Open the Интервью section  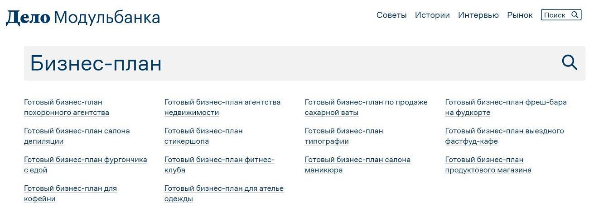coord(478,15)
